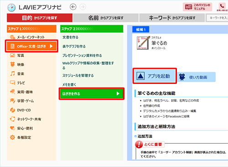228x167 pixels.
Task: Select DVD・CD category label
Action: tap(24, 110)
